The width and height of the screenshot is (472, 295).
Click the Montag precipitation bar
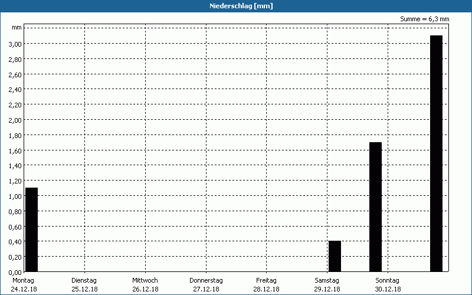(x=32, y=230)
